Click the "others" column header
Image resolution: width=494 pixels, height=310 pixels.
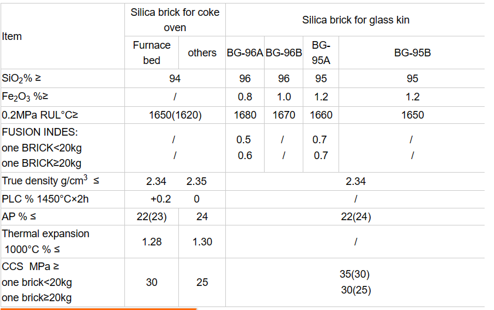(202, 53)
